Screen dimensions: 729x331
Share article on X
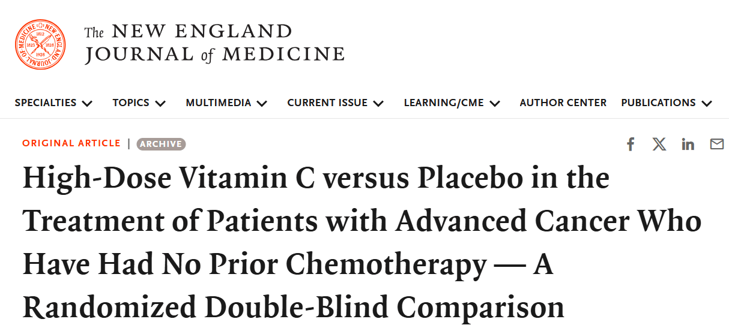click(659, 144)
